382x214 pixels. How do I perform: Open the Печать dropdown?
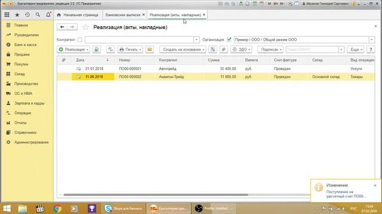pos(130,49)
